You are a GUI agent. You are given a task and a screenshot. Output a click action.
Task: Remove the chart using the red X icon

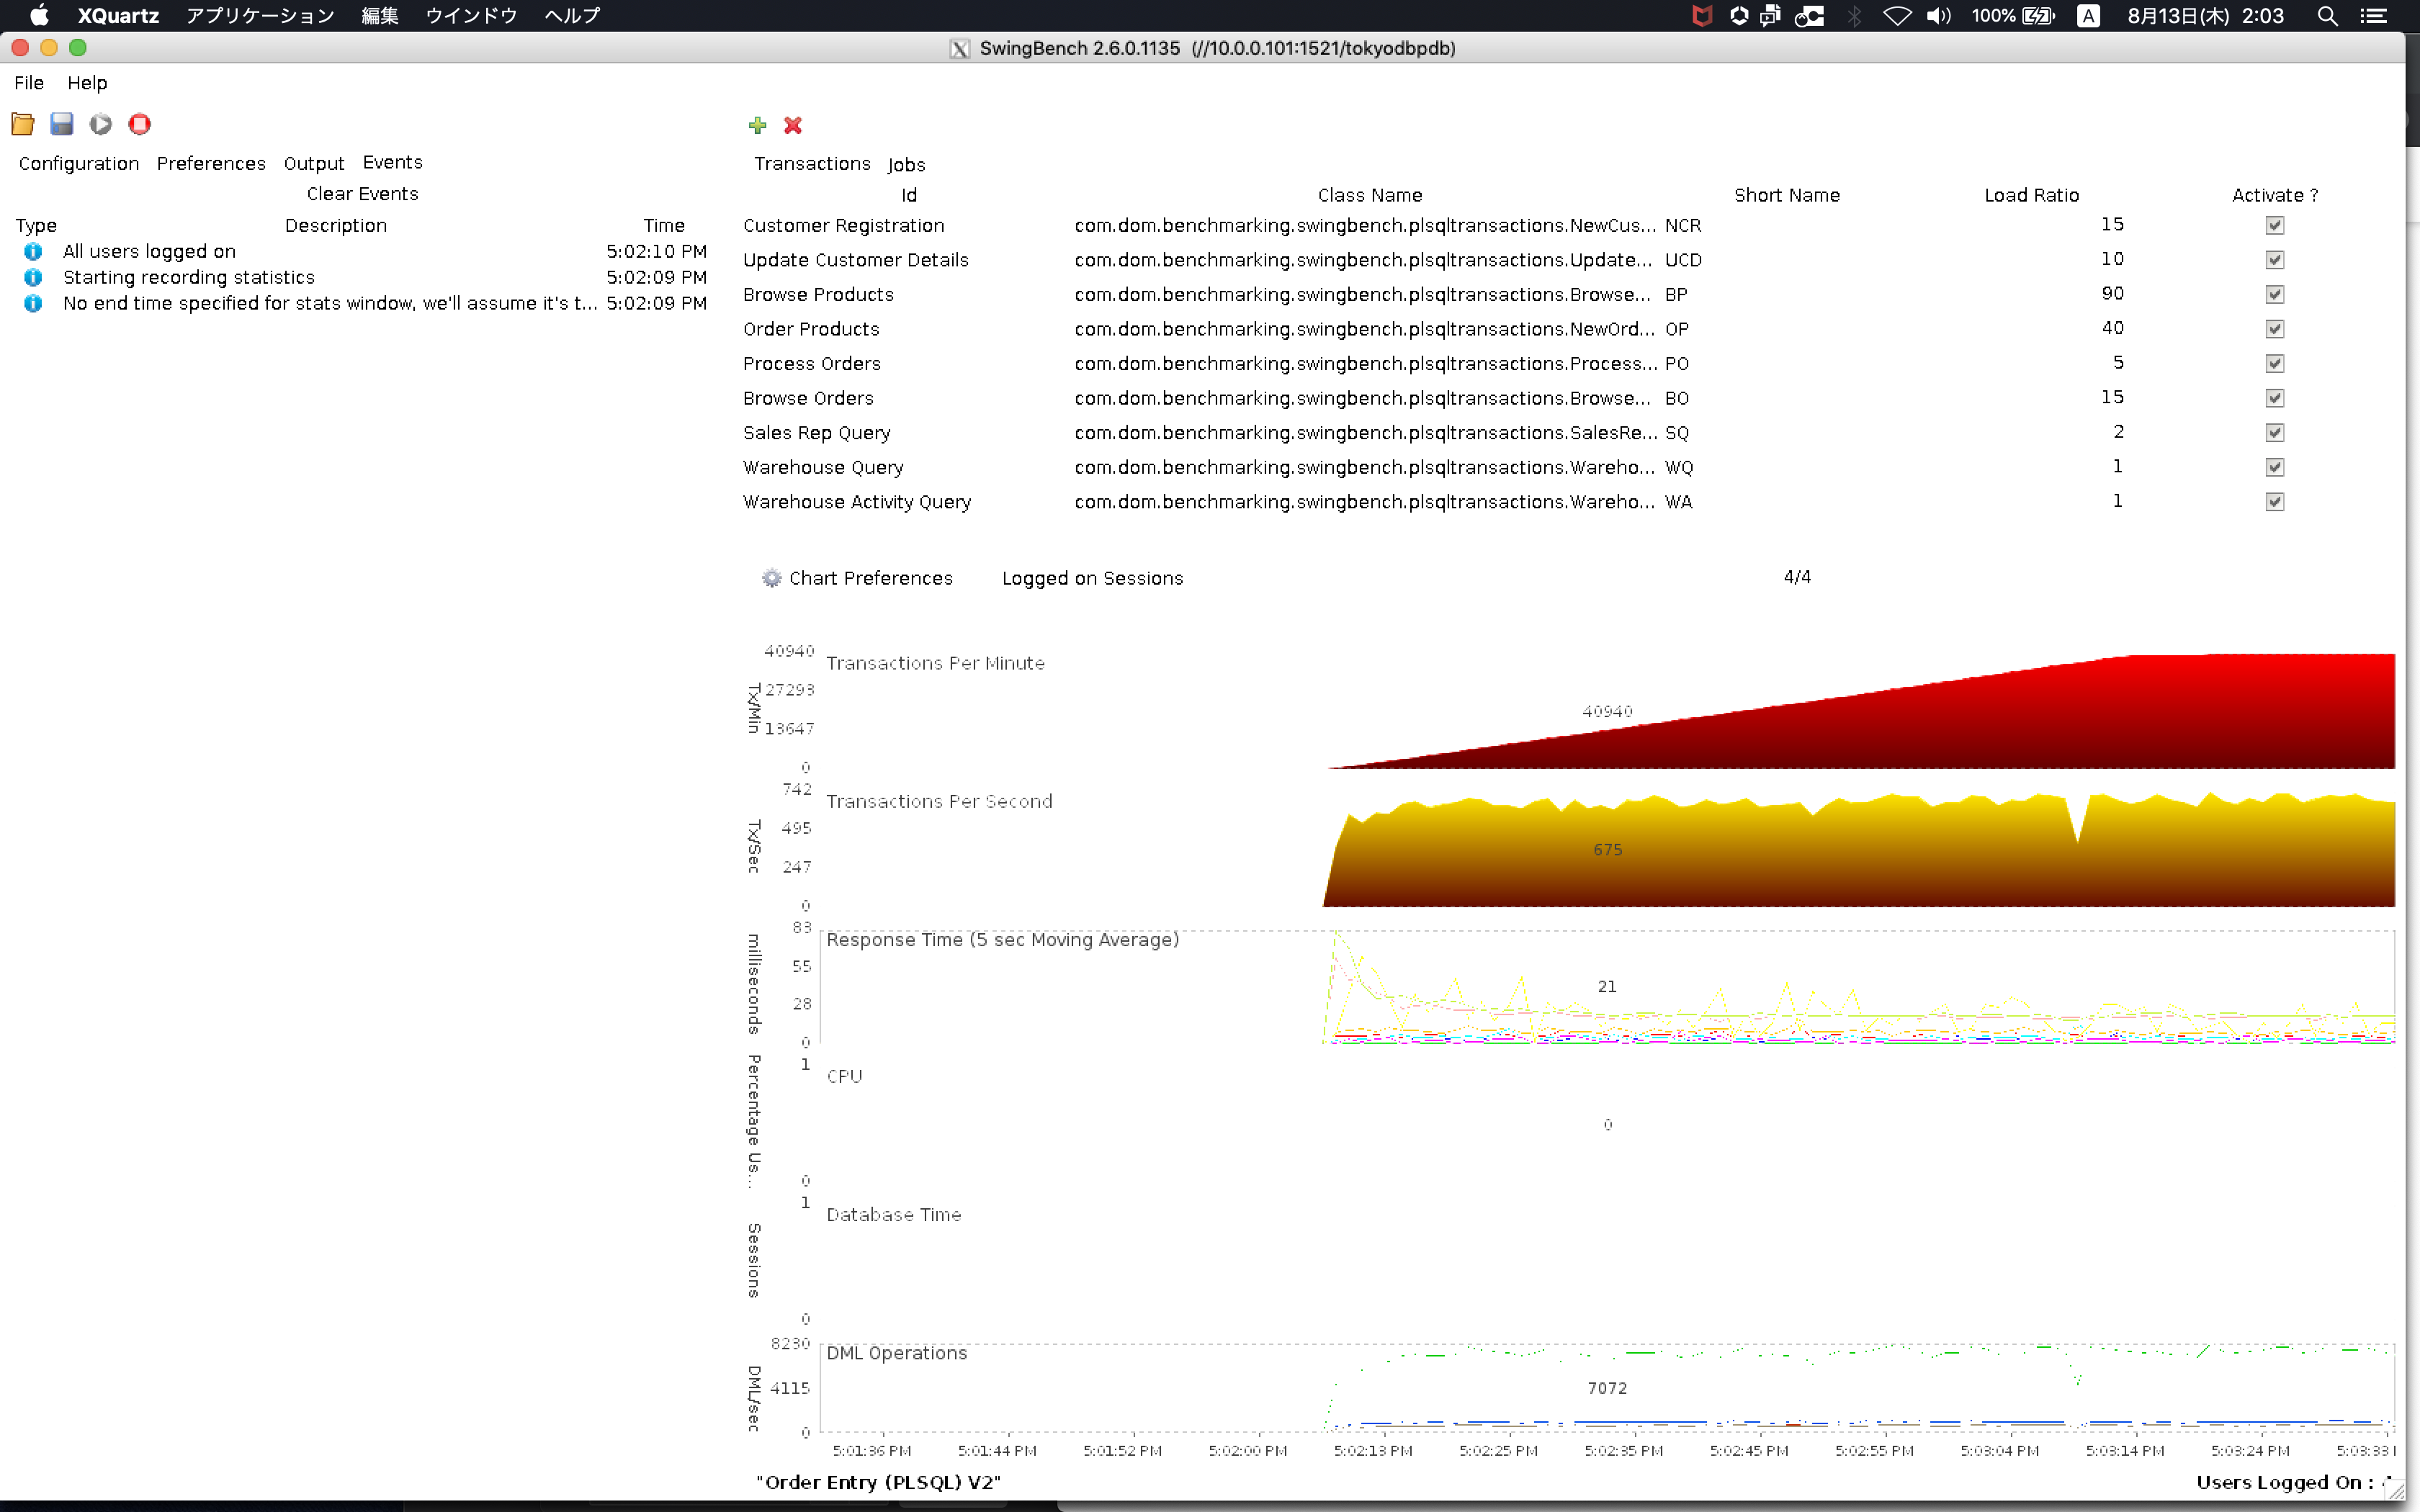[x=793, y=125]
